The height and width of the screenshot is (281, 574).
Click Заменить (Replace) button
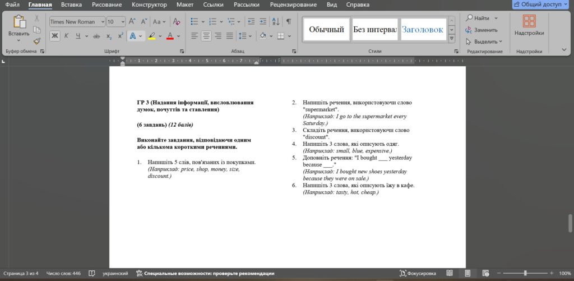[x=482, y=30]
